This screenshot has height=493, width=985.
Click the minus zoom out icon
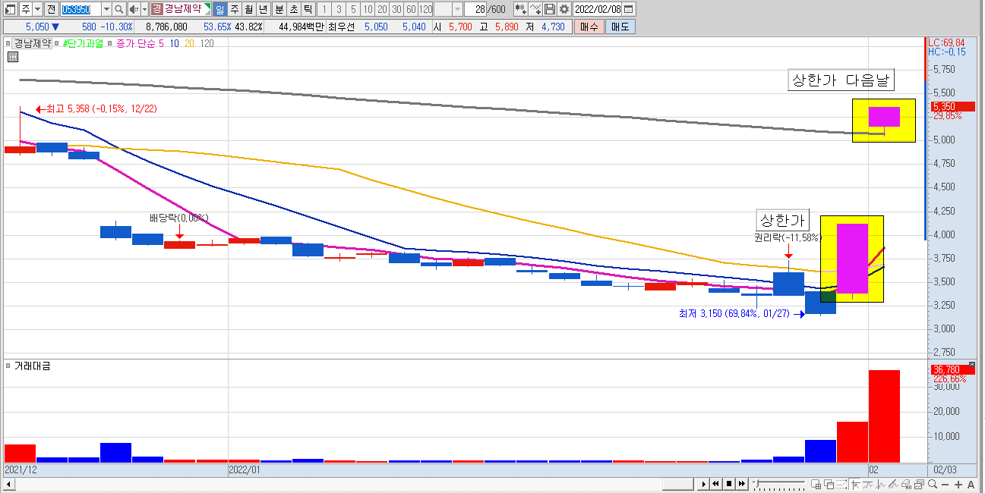pos(946,485)
